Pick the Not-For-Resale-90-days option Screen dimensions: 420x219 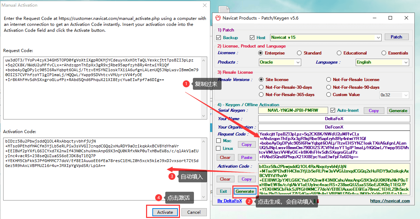pos(328,87)
